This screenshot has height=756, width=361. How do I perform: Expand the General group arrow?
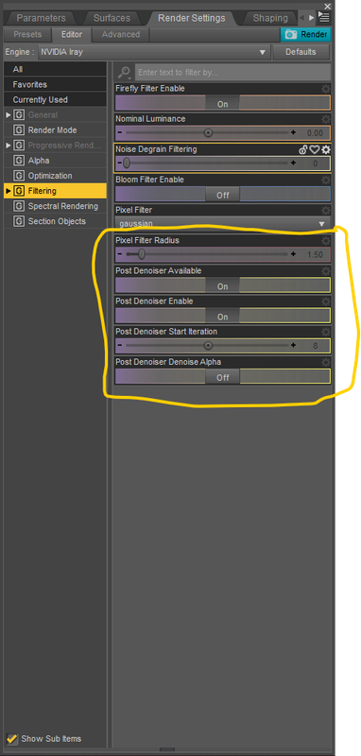coord(9,115)
